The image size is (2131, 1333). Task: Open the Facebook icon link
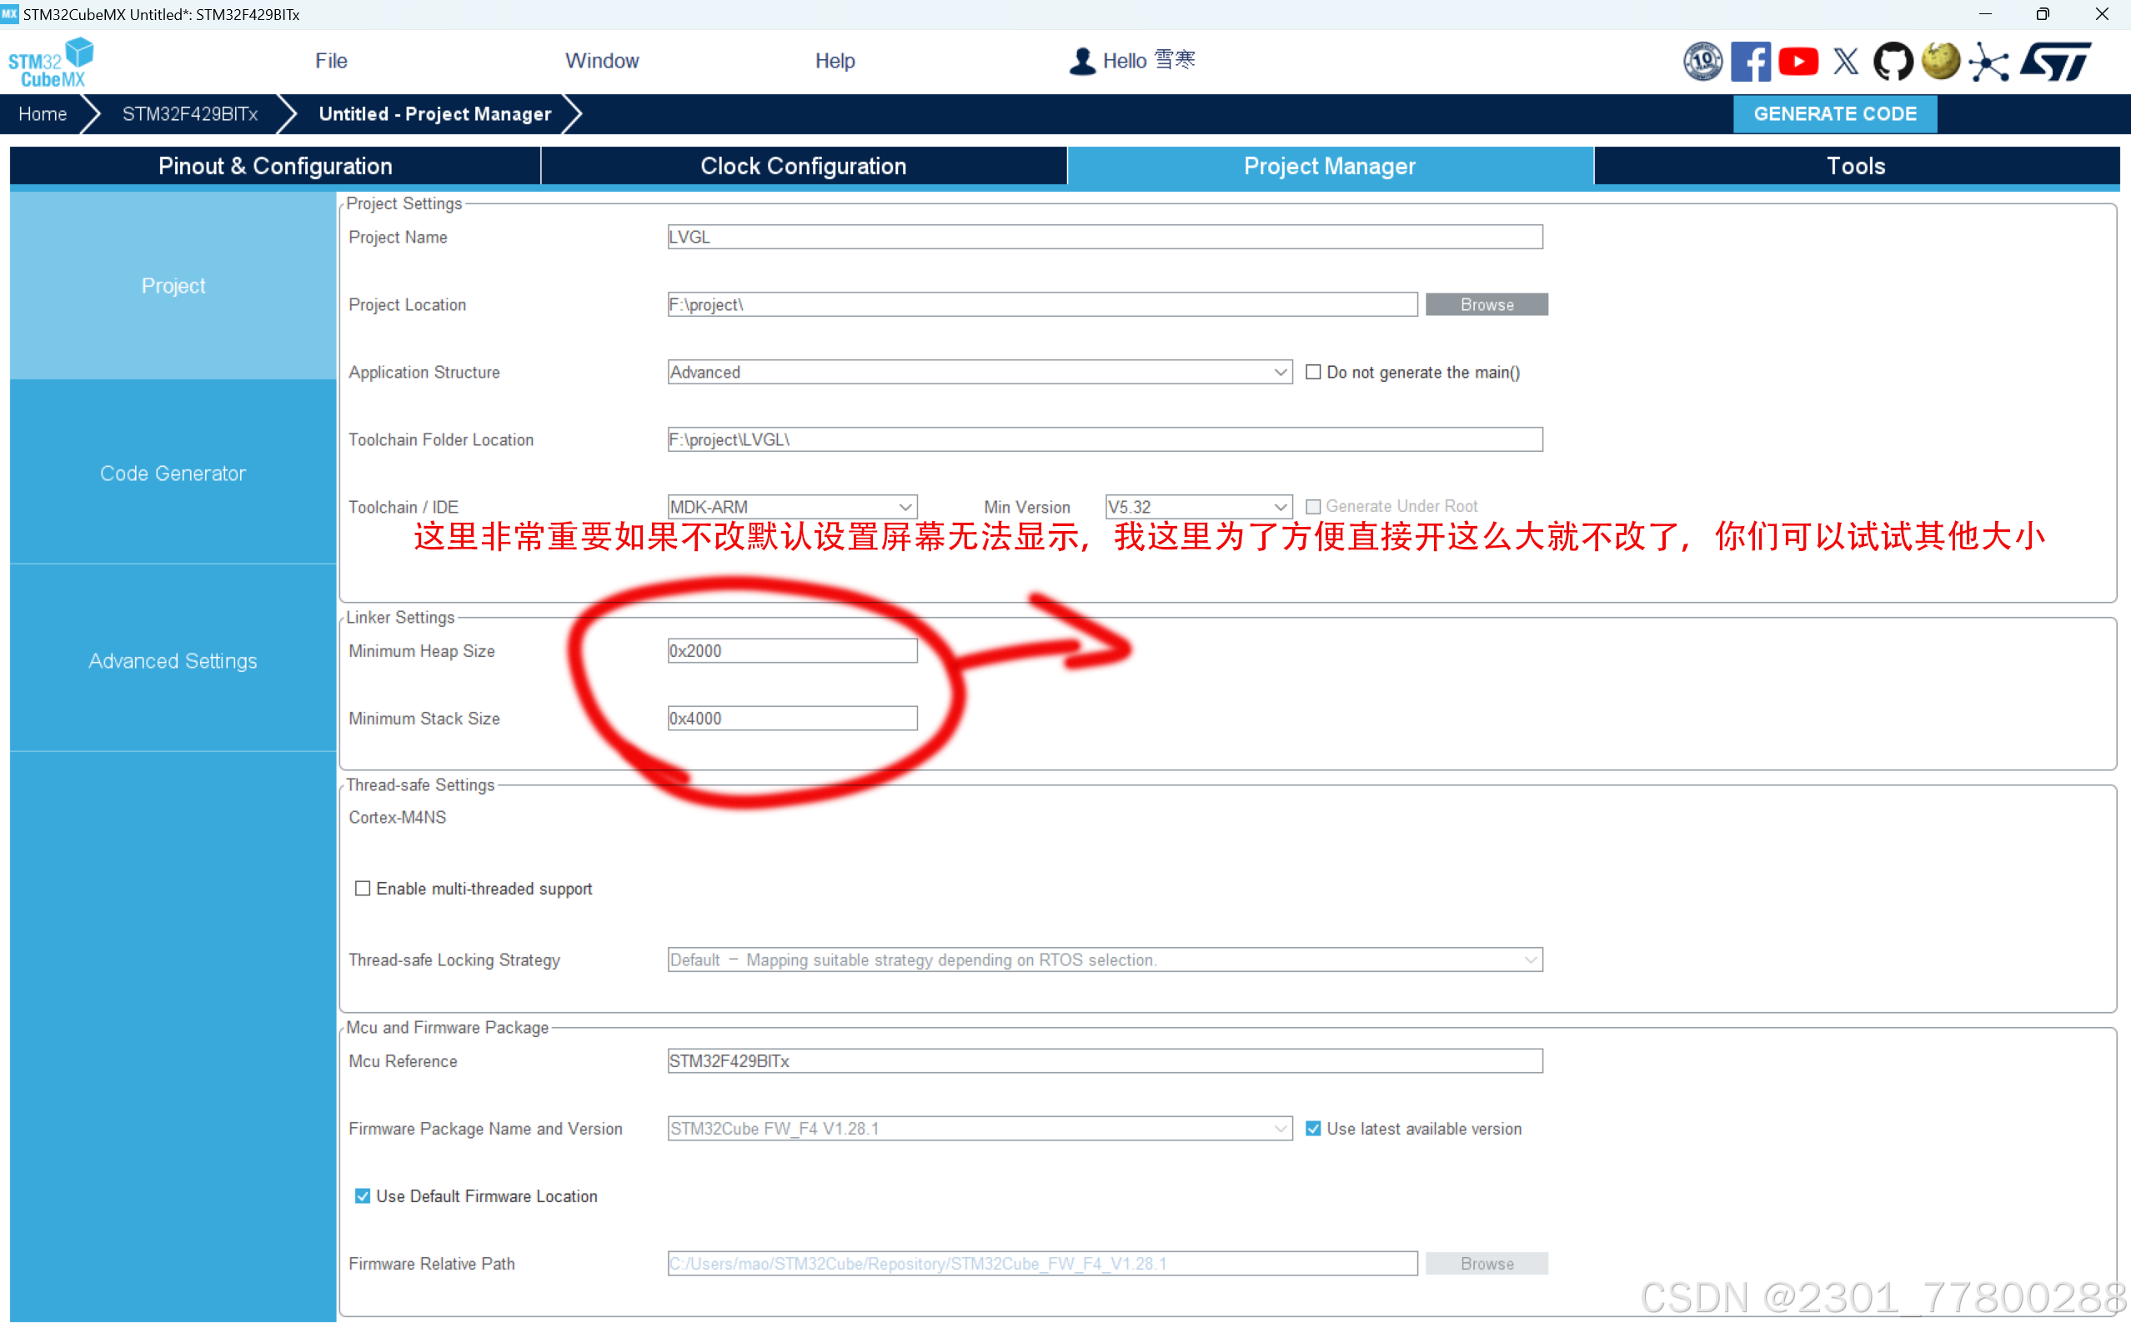coord(1750,61)
